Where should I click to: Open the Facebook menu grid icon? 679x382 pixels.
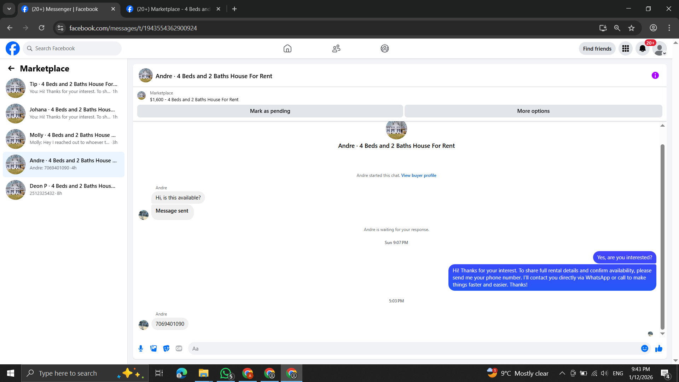click(x=625, y=48)
